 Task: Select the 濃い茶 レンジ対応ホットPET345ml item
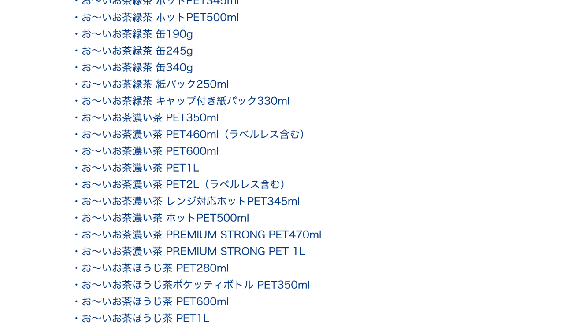pos(190,202)
